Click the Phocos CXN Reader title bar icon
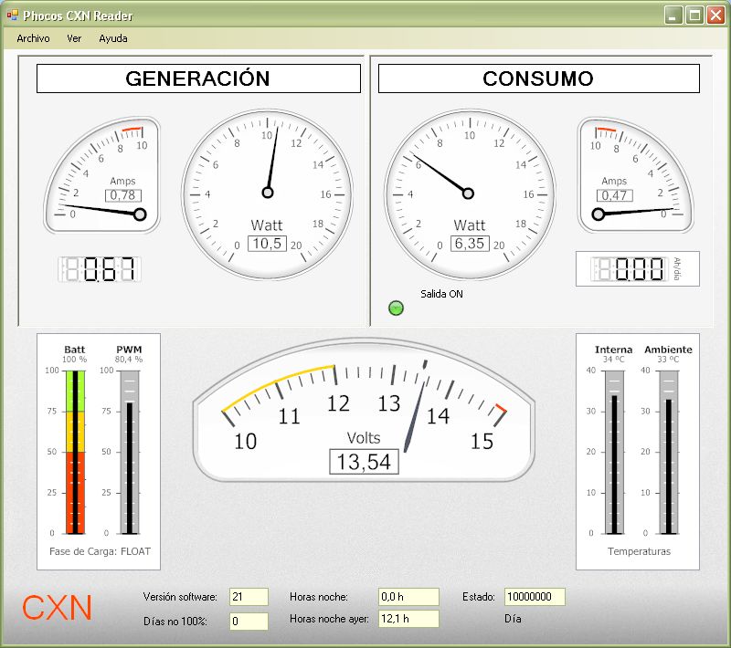 pyautogui.click(x=12, y=16)
